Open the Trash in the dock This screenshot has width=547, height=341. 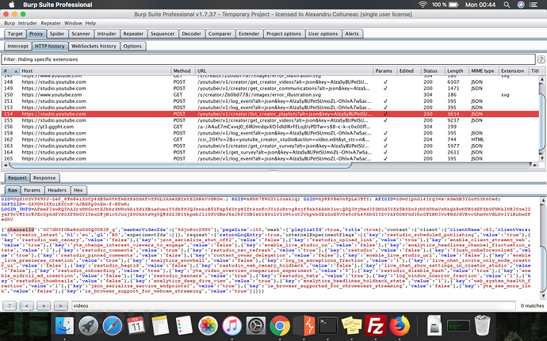(x=483, y=326)
